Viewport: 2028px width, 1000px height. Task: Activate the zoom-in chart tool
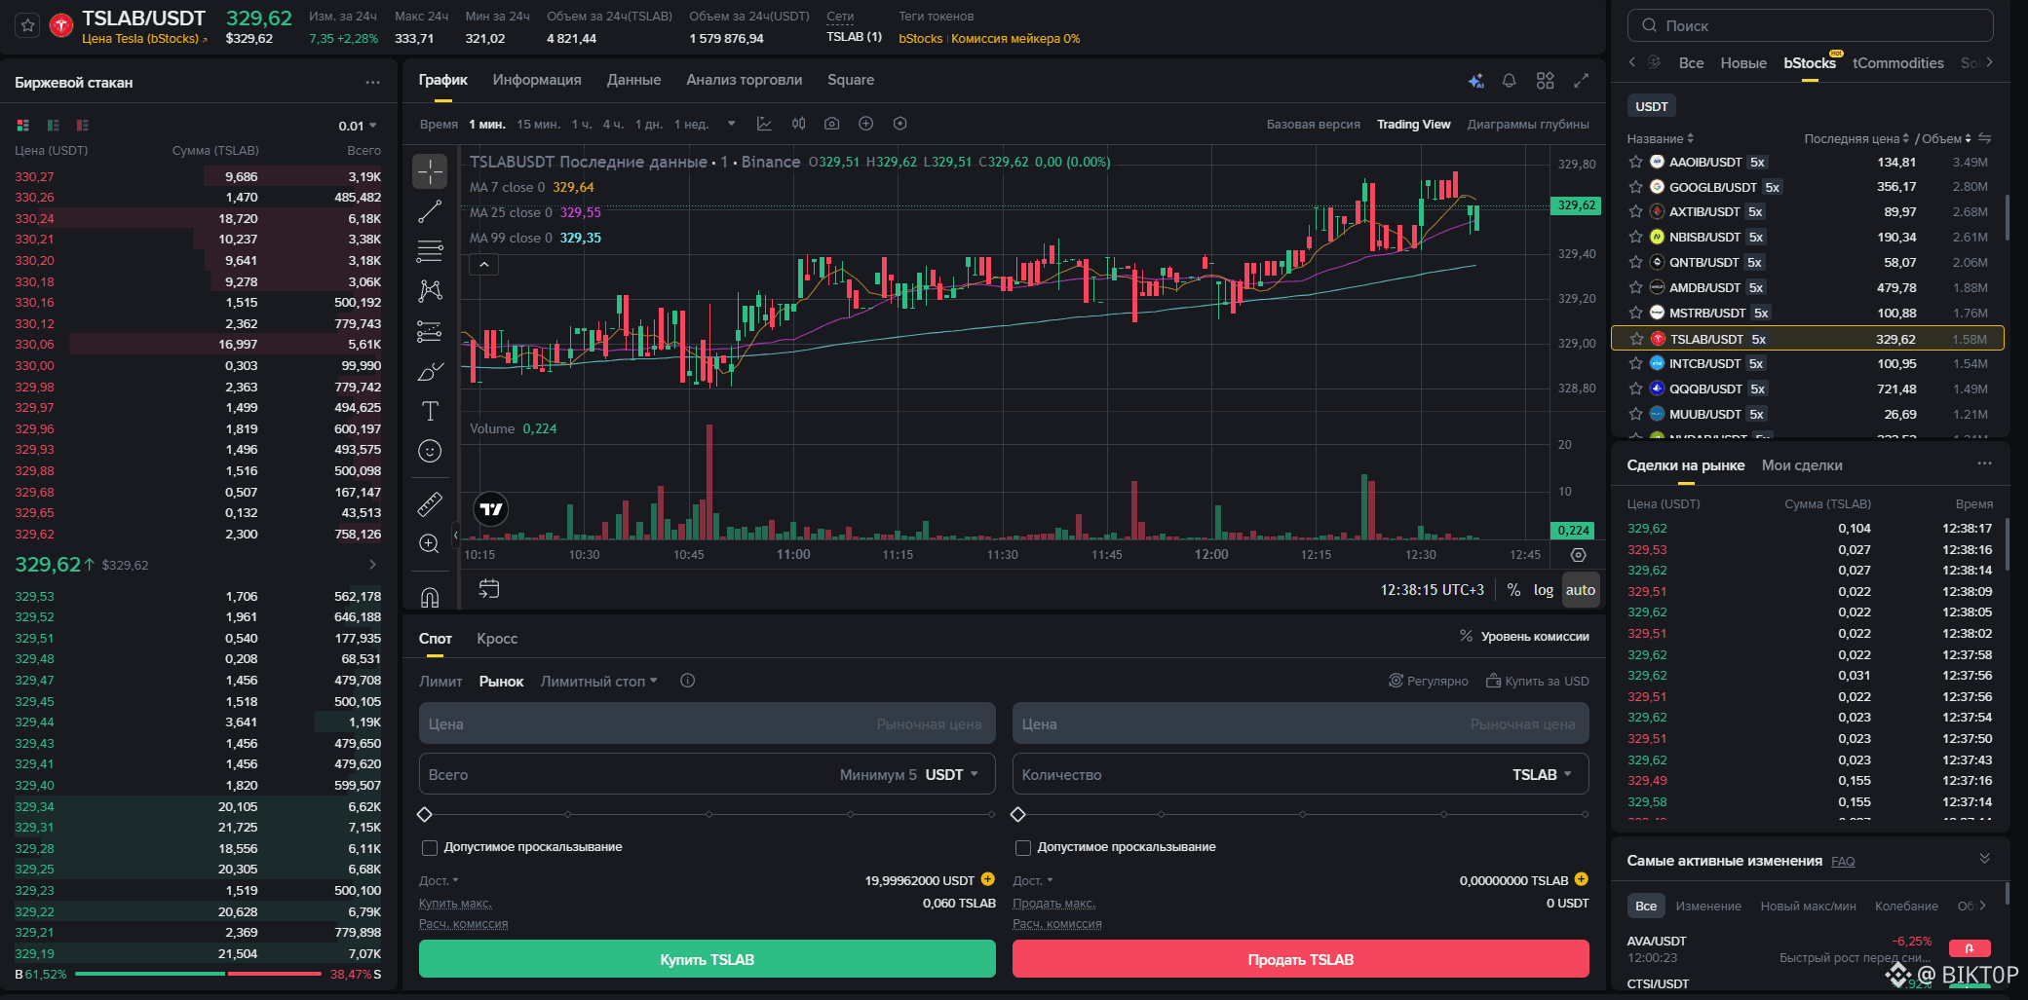click(430, 543)
